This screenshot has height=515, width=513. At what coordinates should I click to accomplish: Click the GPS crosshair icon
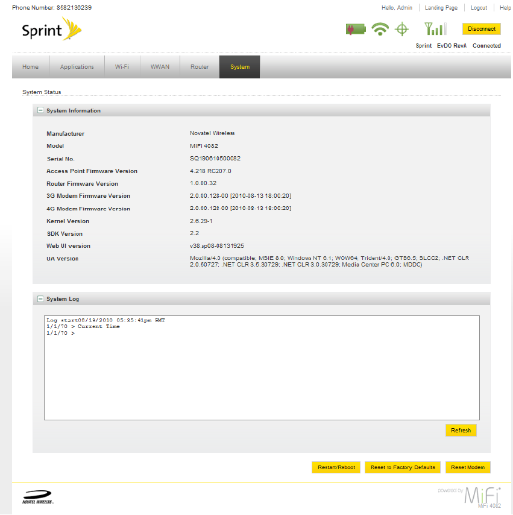pyautogui.click(x=401, y=29)
